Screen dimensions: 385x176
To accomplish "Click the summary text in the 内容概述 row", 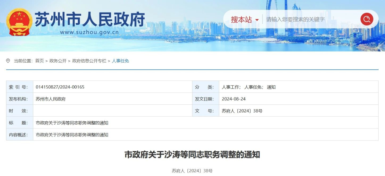I will tap(72, 135).
